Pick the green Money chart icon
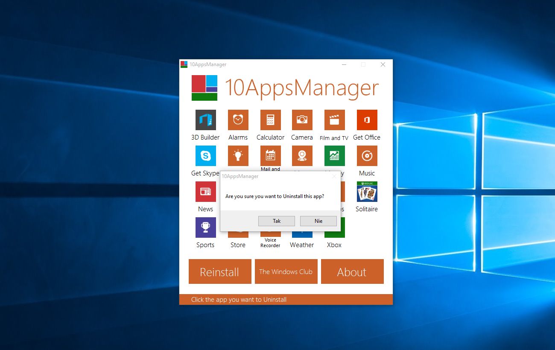 334,156
